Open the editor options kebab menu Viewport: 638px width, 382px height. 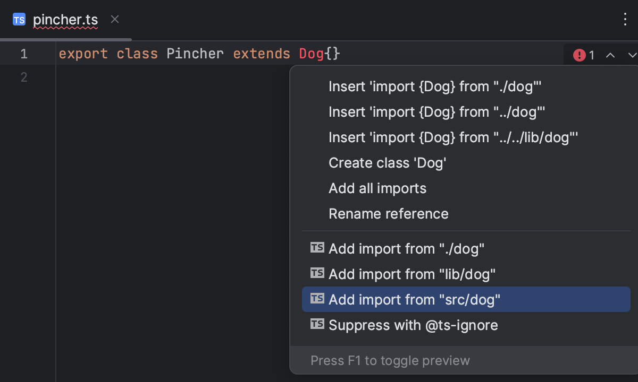[625, 19]
